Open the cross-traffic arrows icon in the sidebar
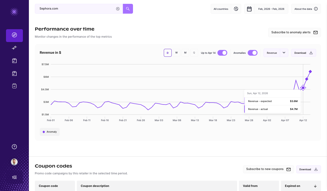The width and height of the screenshot is (327, 191). tap(14, 48)
